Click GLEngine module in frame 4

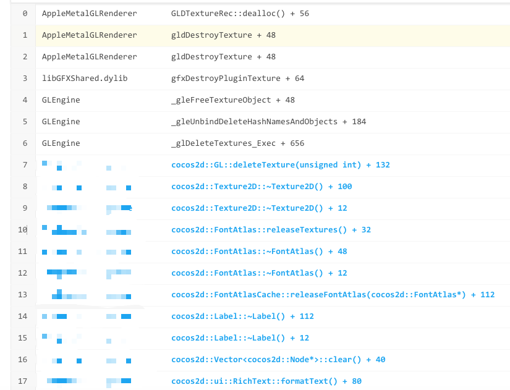[61, 100]
